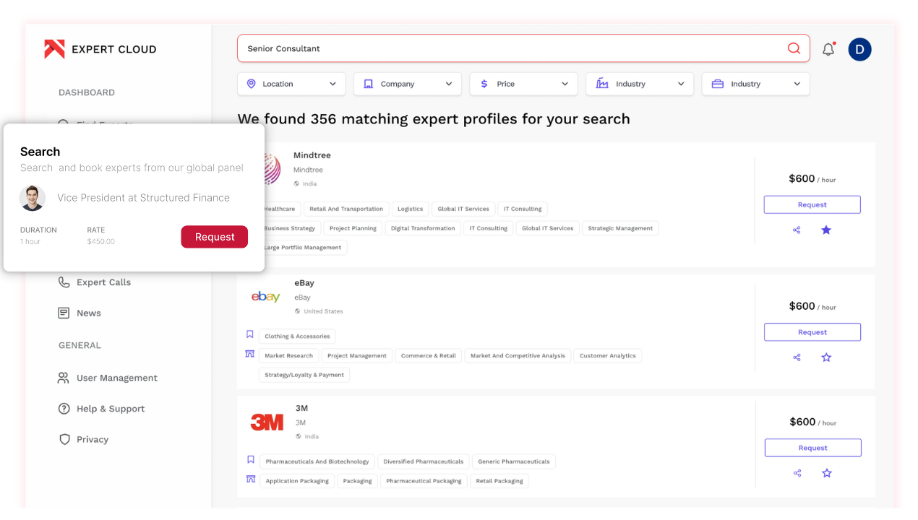Expand the Location filter dropdown
Screen dimensions: 918x520
click(291, 84)
